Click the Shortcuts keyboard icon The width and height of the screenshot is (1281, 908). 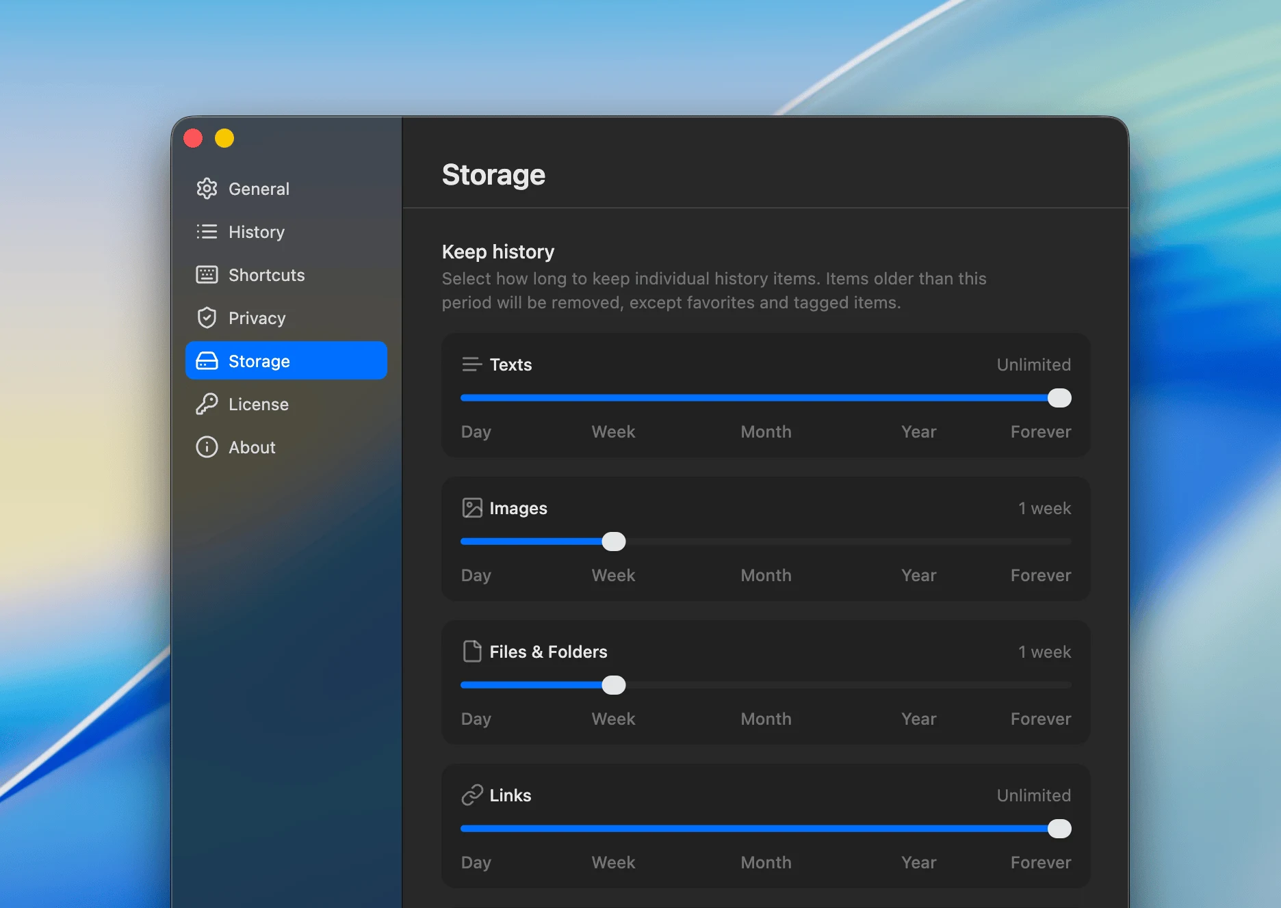coord(206,275)
